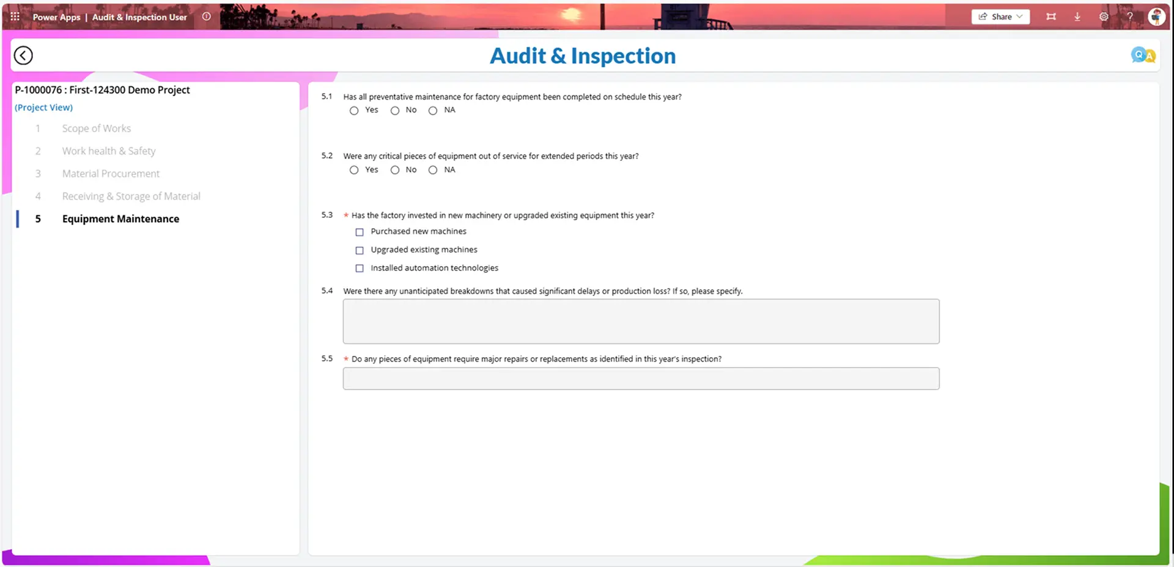1174x567 pixels.
Task: Open the user profile avatar
Action: pos(1156,17)
